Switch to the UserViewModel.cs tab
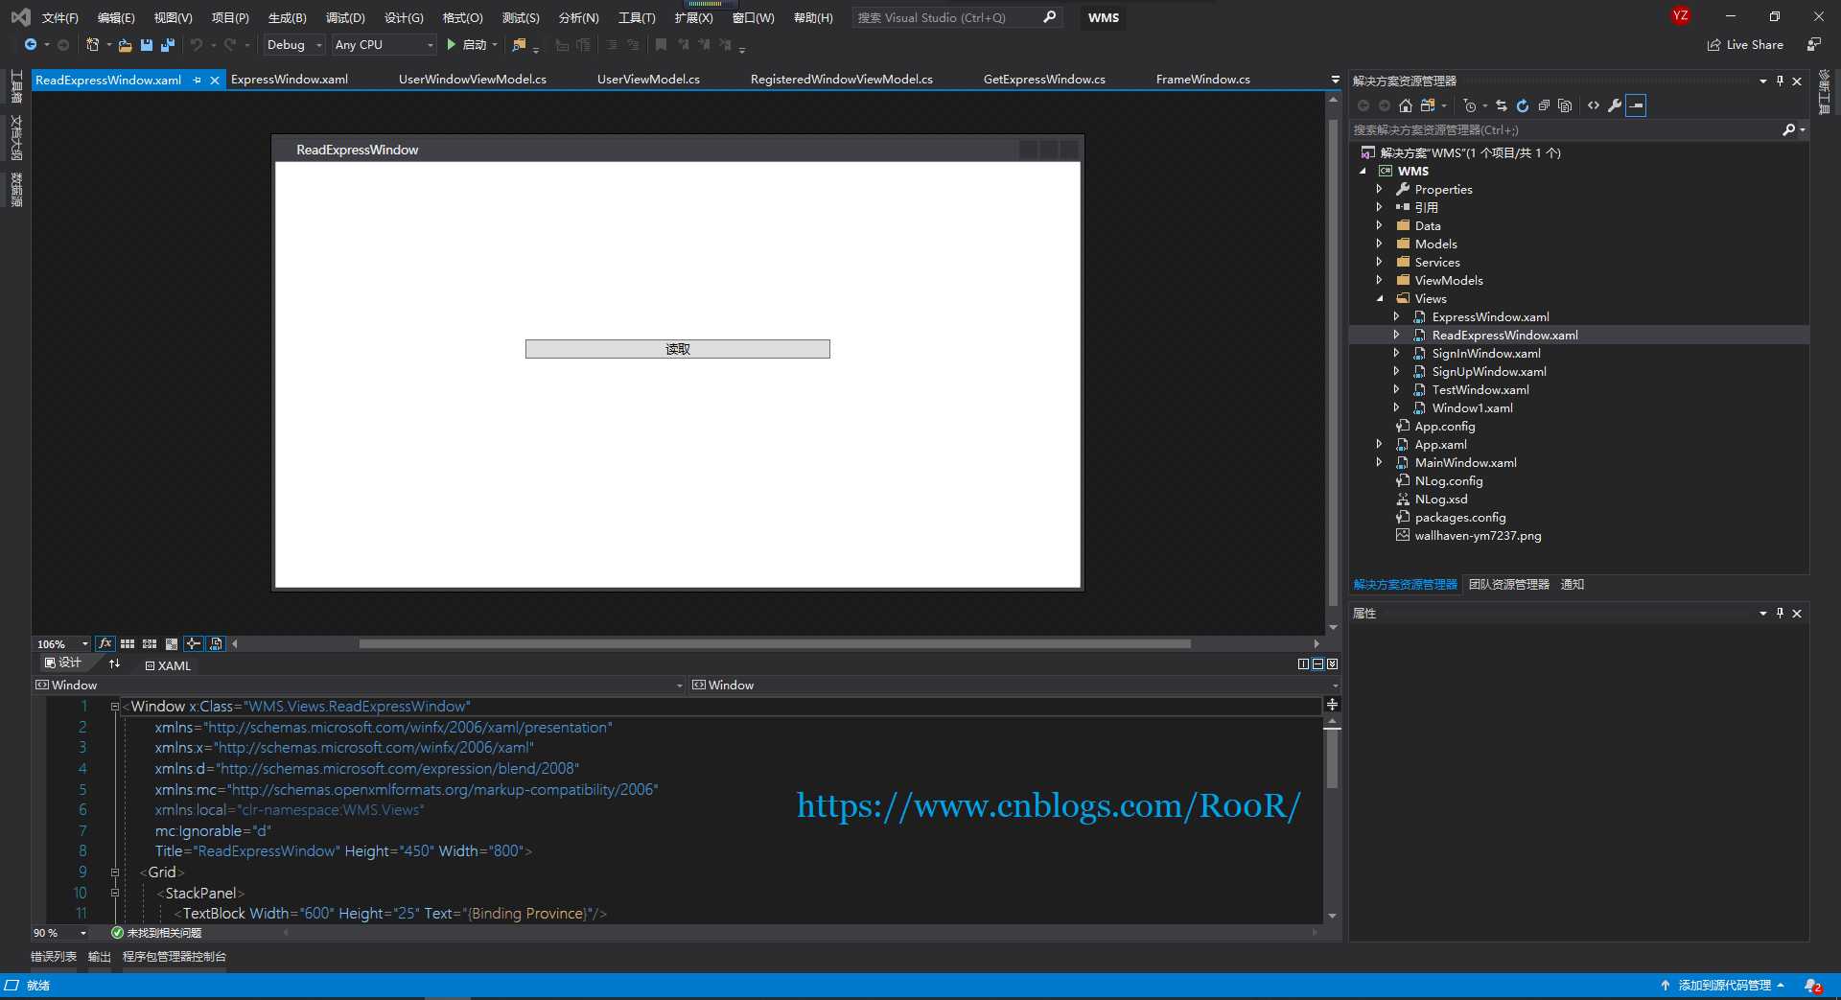Viewport: 1841px width, 1000px height. [648, 80]
